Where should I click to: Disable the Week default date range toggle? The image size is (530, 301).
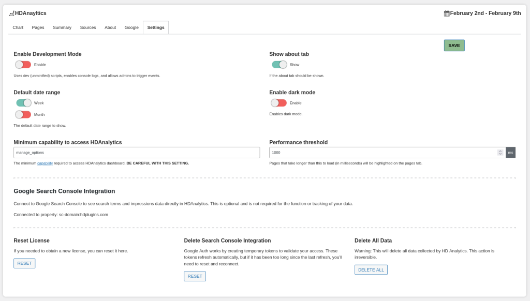click(x=24, y=103)
